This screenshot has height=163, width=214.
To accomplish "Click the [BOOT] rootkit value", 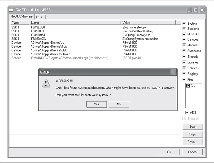I will pos(132,58).
